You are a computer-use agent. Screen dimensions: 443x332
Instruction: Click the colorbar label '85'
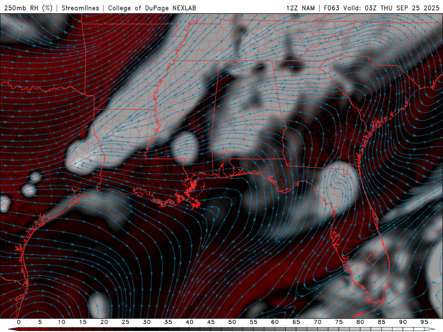[382, 322]
